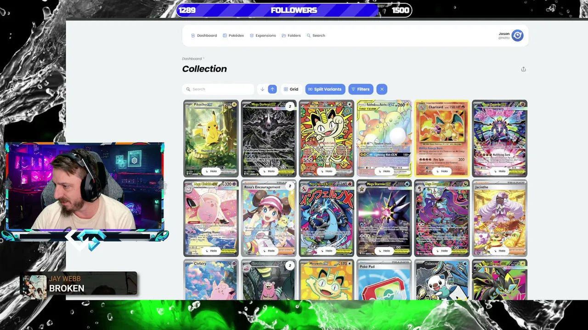Sort collection in descending order
This screenshot has width=588, height=330.
[262, 89]
